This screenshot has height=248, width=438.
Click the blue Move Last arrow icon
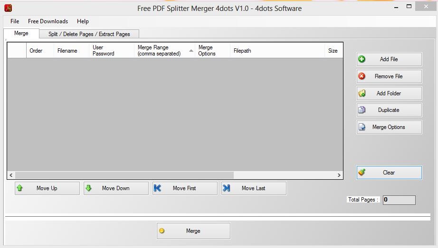pos(226,188)
